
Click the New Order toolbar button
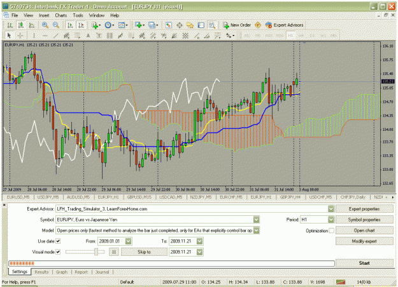point(237,25)
